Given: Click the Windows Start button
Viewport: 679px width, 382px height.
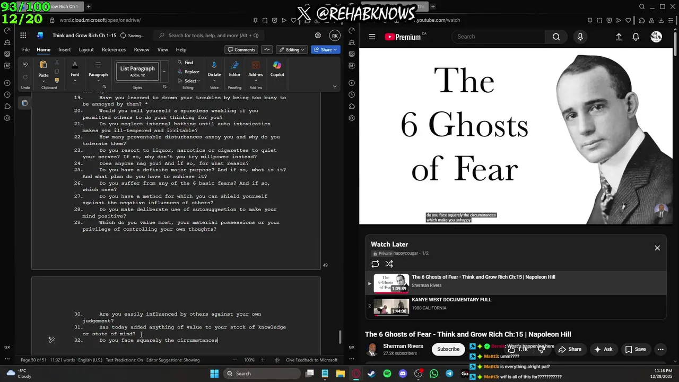Looking at the screenshot, I should (x=214, y=374).
